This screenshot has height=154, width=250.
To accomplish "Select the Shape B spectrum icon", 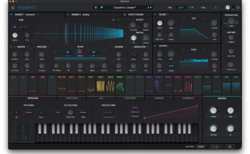I will (94, 52).
